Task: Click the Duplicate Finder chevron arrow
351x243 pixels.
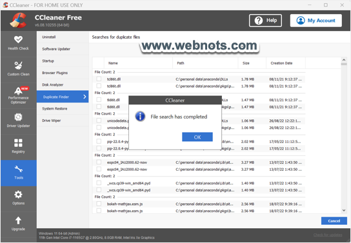Action: 85,97
